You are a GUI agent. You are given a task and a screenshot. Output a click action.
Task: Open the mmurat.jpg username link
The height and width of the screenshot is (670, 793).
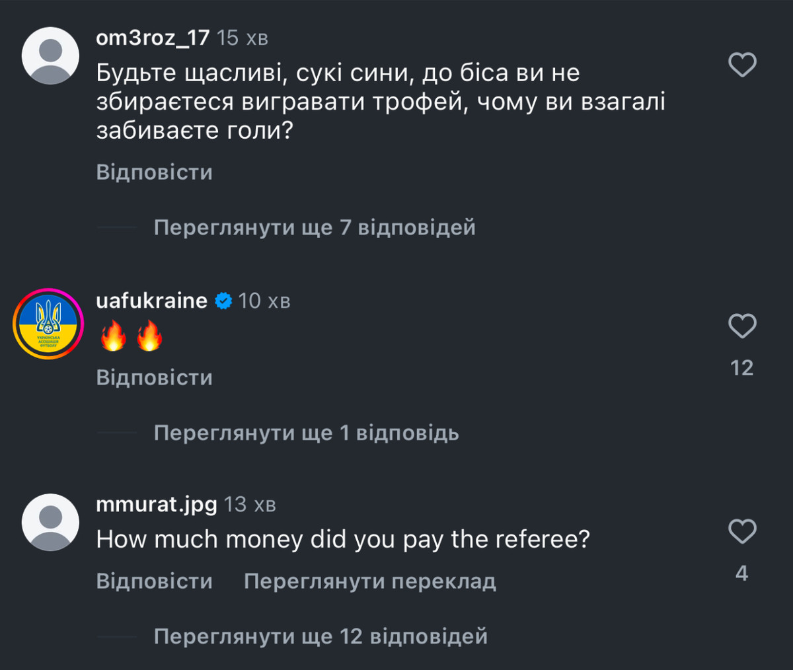click(x=156, y=504)
